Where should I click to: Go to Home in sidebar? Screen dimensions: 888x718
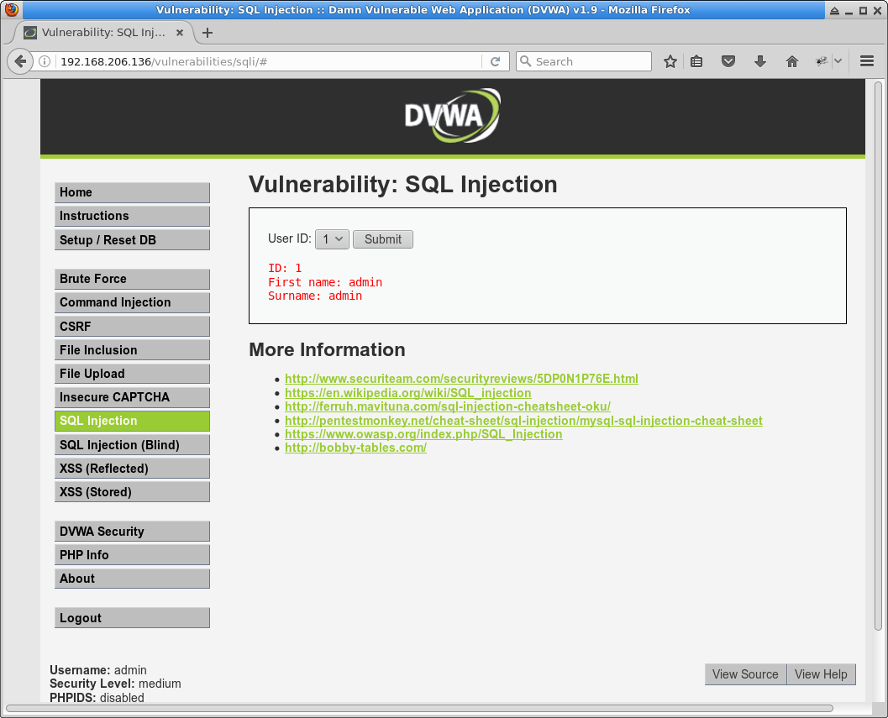pyautogui.click(x=132, y=192)
